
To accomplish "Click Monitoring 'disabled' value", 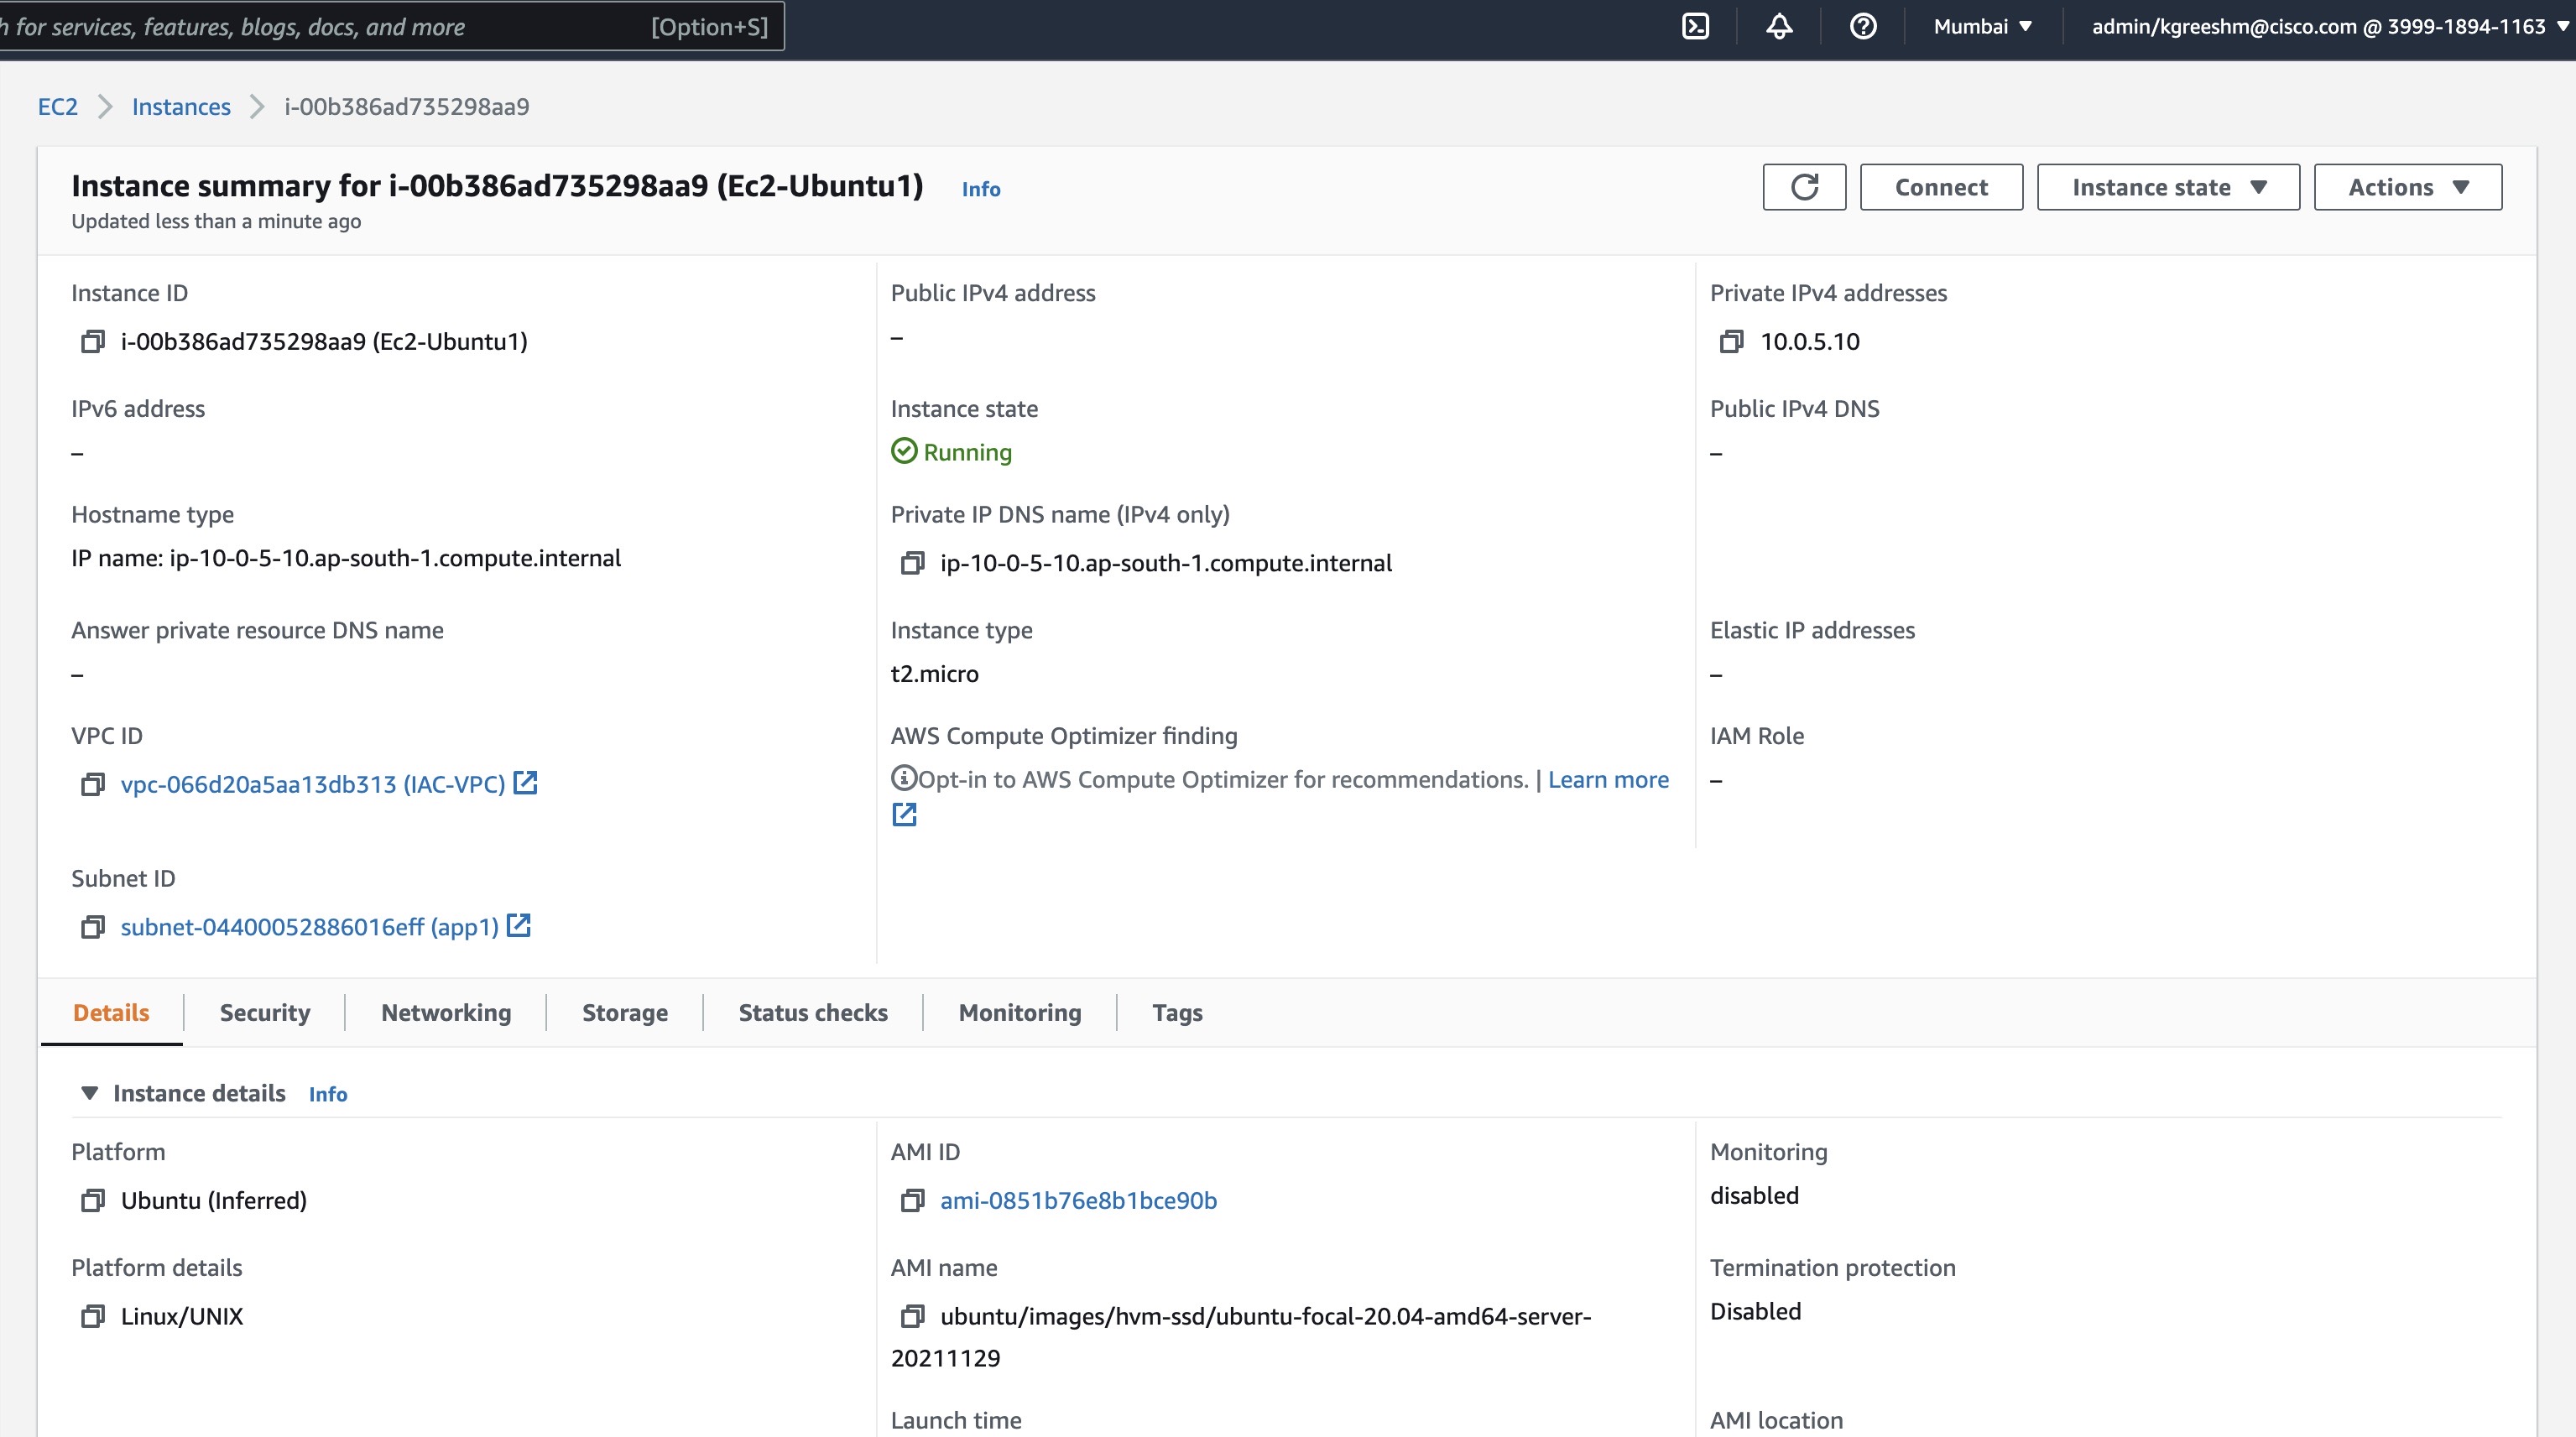I will coord(1754,1195).
